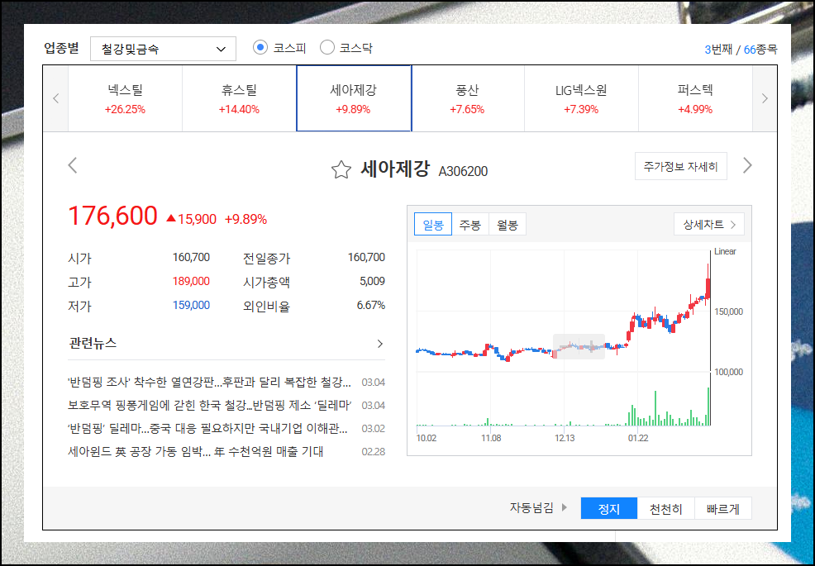Click the Linear scale label on chart
Image resolution: width=815 pixels, height=566 pixels.
[725, 251]
